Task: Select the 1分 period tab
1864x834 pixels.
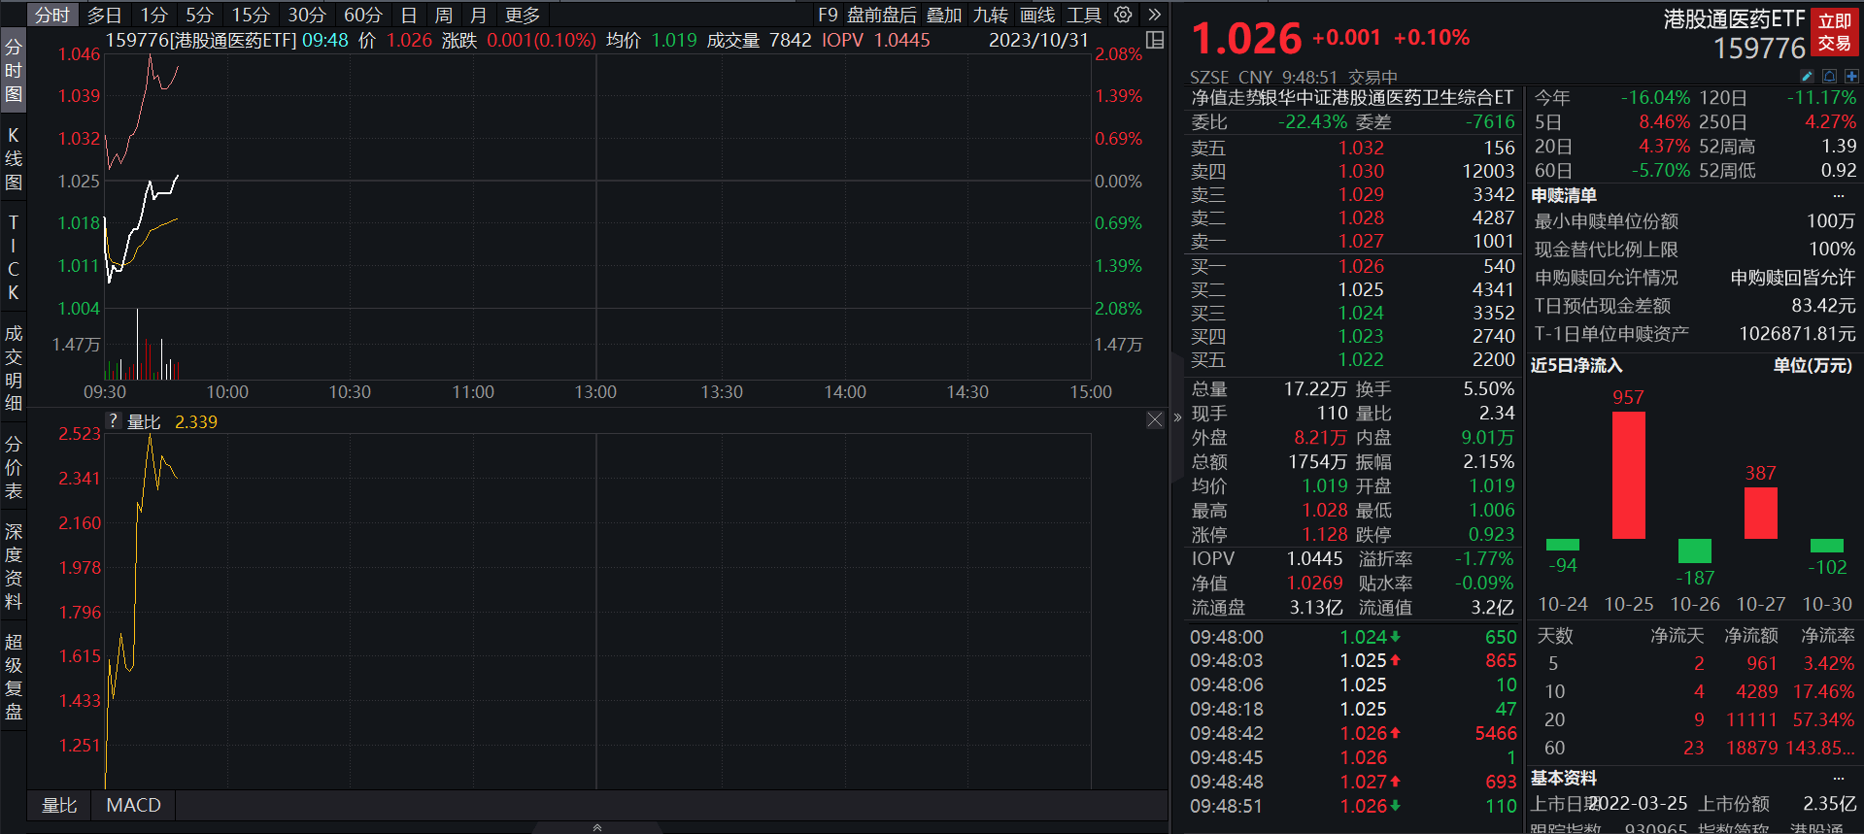Action: tap(154, 15)
